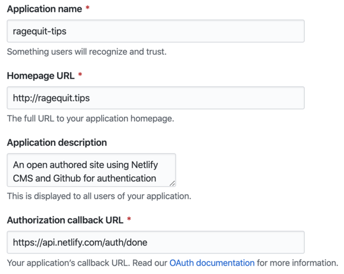Viewport: 344px width, 274px height.
Task: Click the 'Homepage URL' label
Action: 41,75
